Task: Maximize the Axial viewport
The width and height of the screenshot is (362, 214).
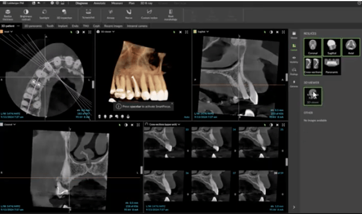Action: tap(90, 32)
